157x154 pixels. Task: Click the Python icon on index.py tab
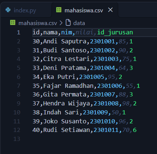8,10
